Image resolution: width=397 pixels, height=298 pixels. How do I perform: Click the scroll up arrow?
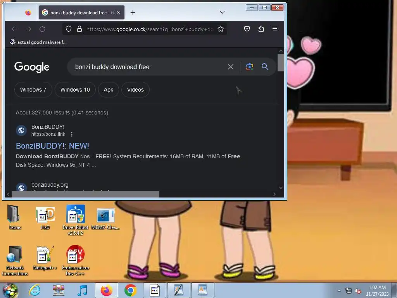coord(281,51)
